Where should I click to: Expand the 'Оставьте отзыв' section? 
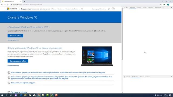[x=17, y=92]
